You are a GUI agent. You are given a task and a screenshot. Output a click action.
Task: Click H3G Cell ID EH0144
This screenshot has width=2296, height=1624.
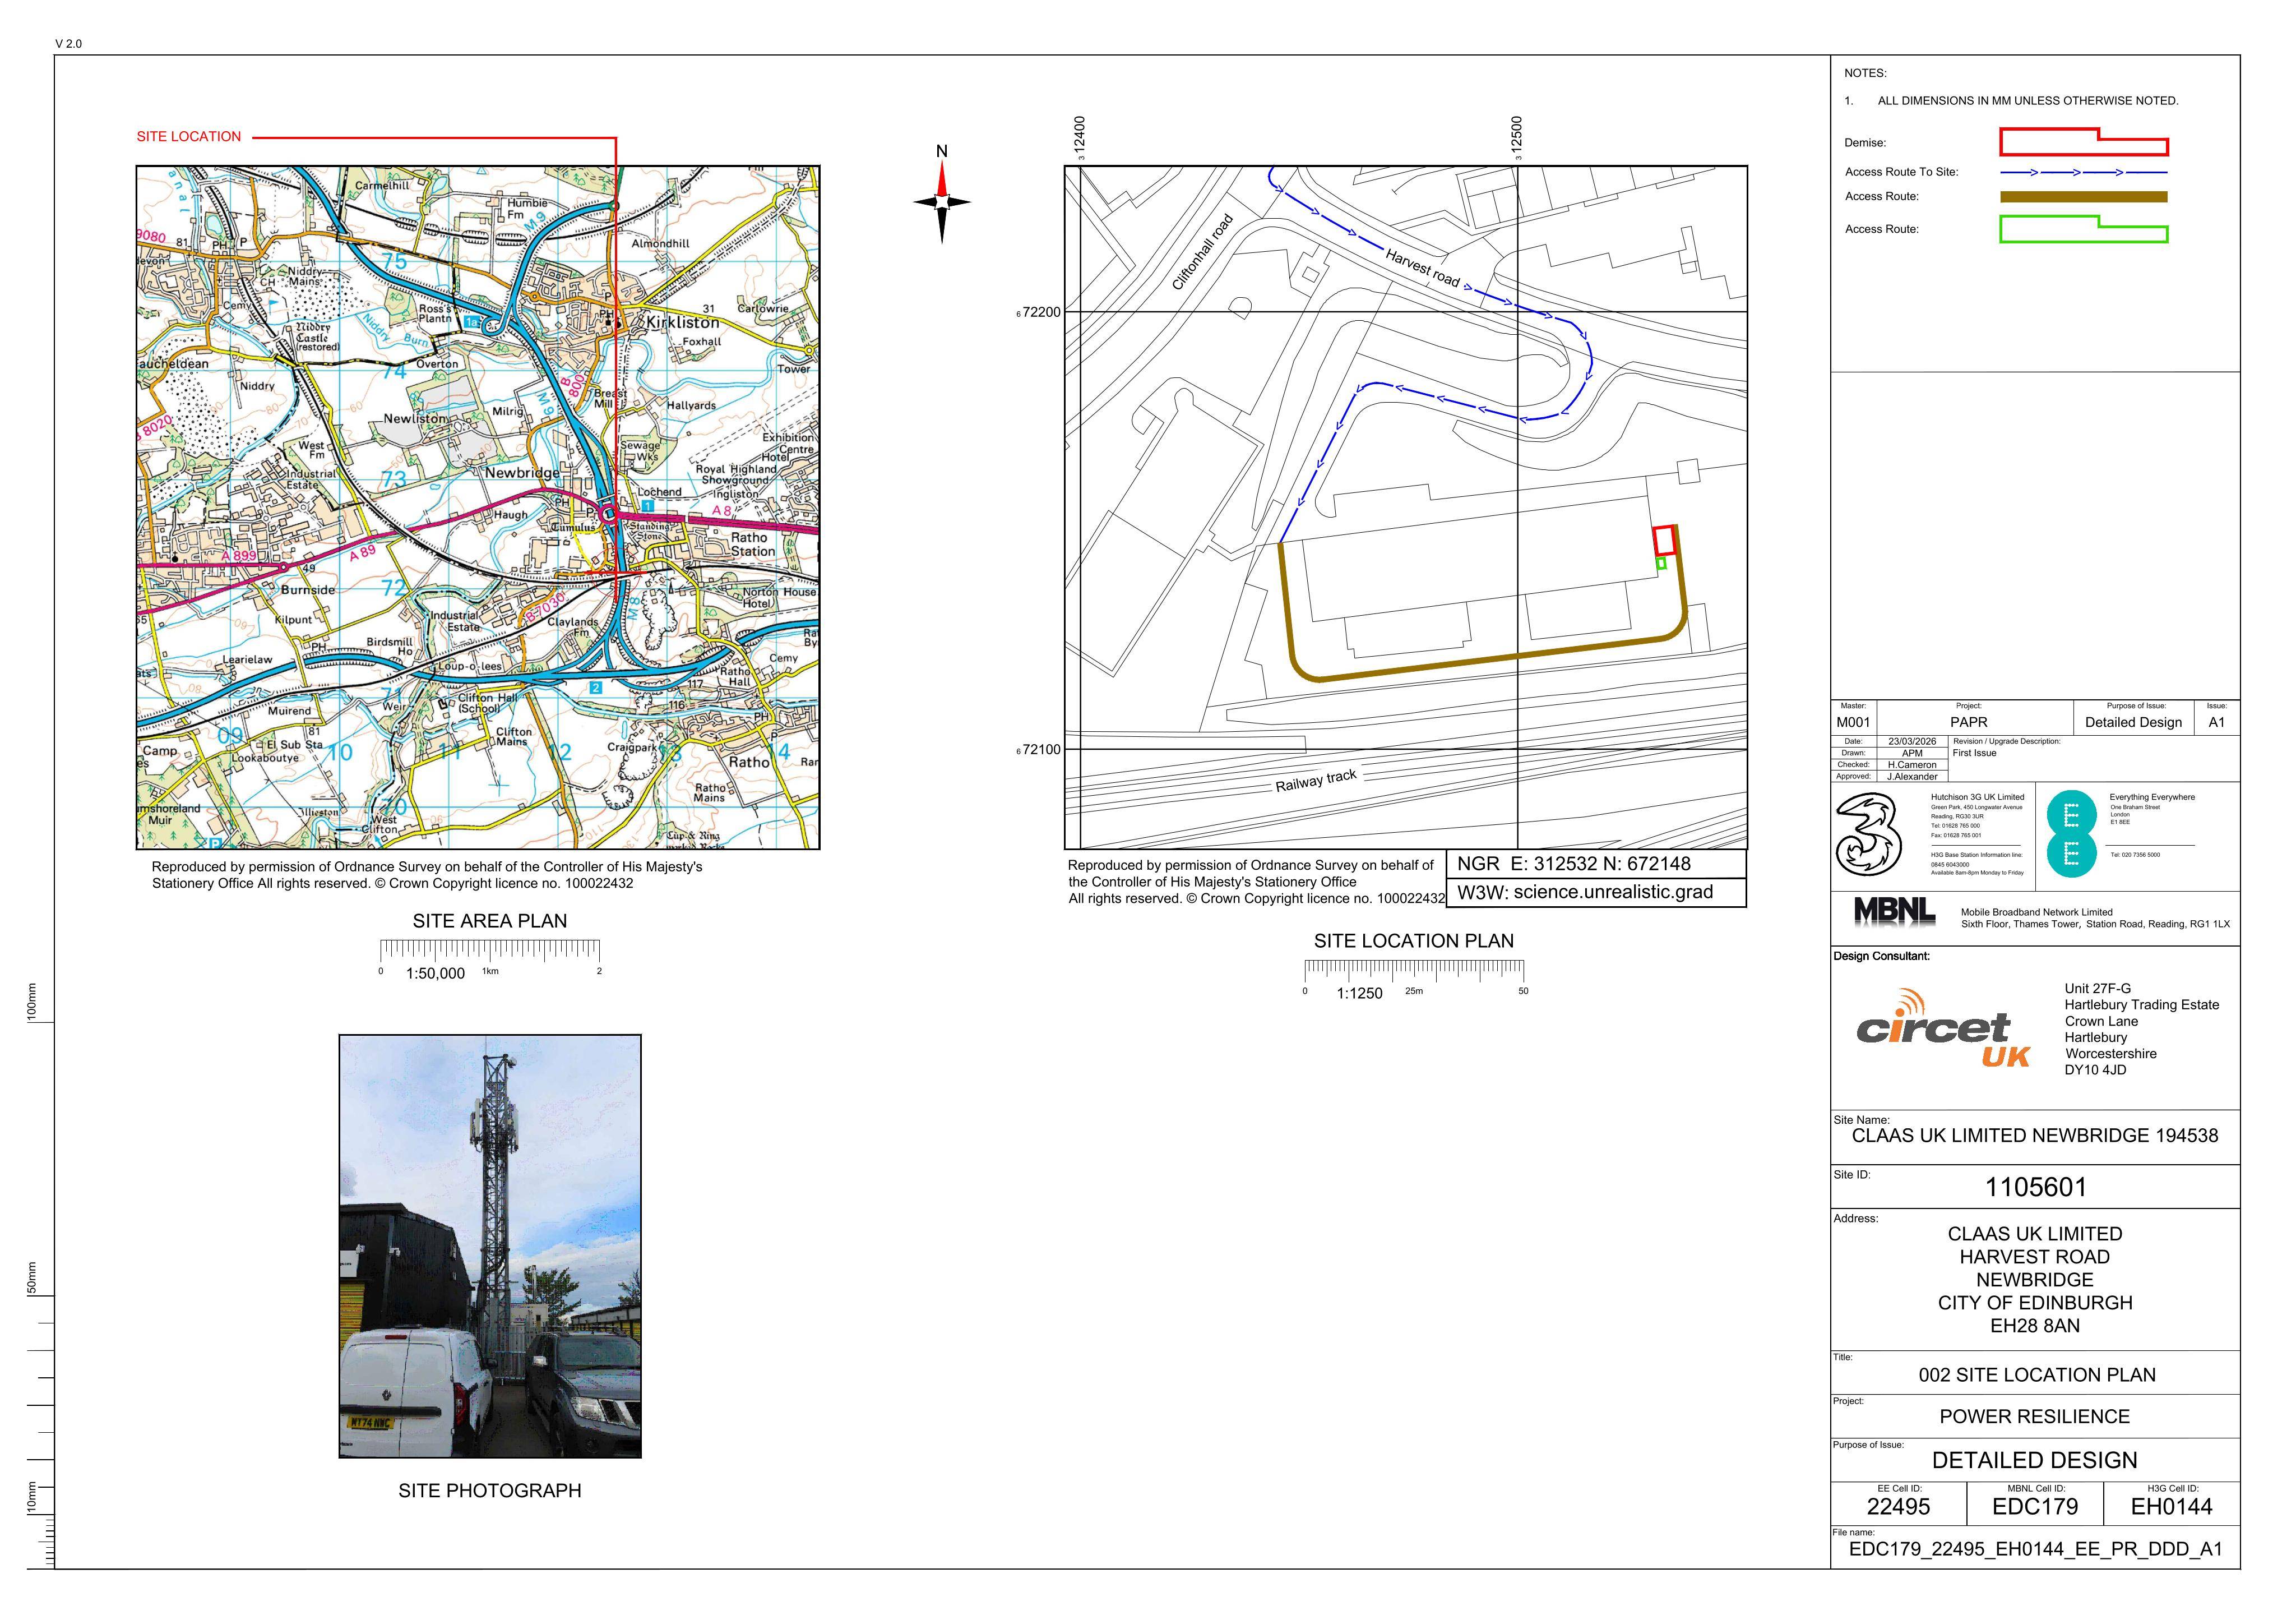pyautogui.click(x=2172, y=1507)
